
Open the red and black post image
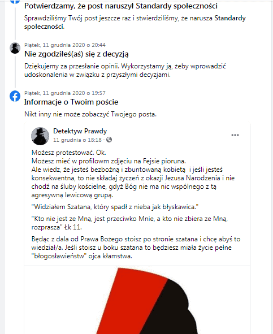pyautogui.click(x=137, y=300)
